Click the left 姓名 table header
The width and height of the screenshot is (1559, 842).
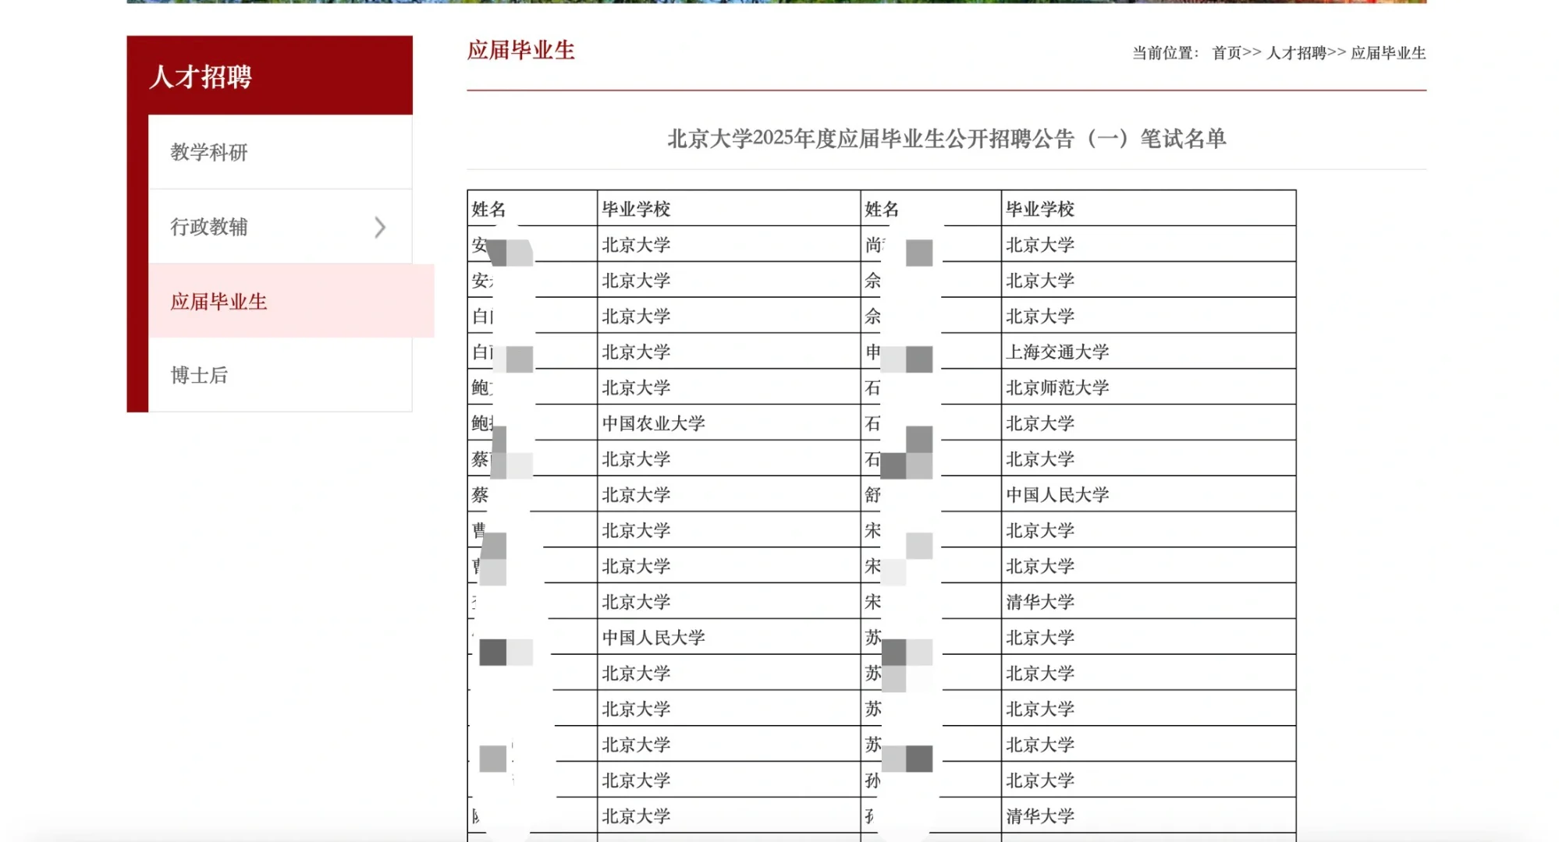tap(488, 209)
